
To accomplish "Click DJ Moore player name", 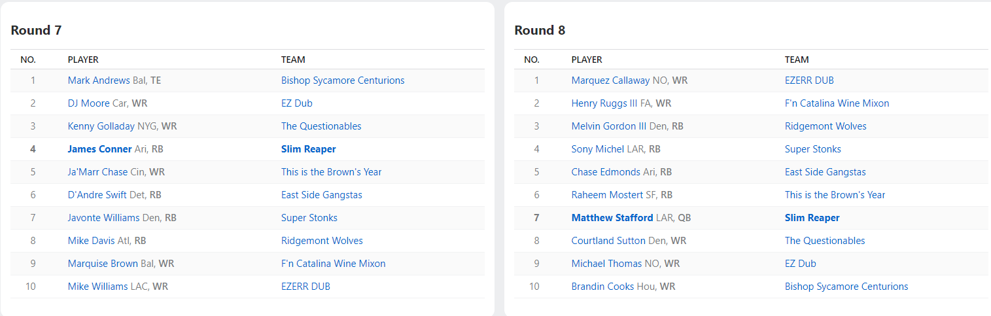I will coord(89,103).
